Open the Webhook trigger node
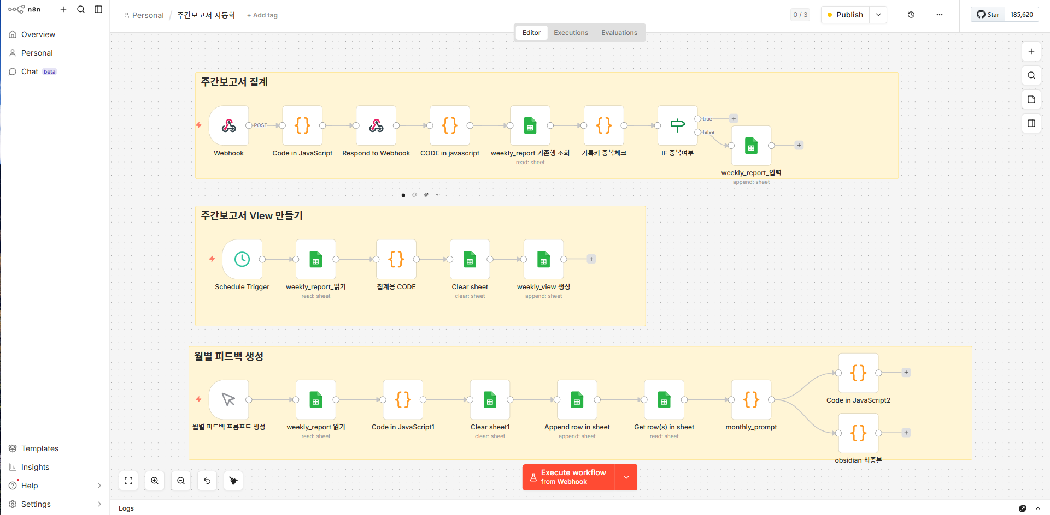The height and width of the screenshot is (515, 1050). (228, 126)
